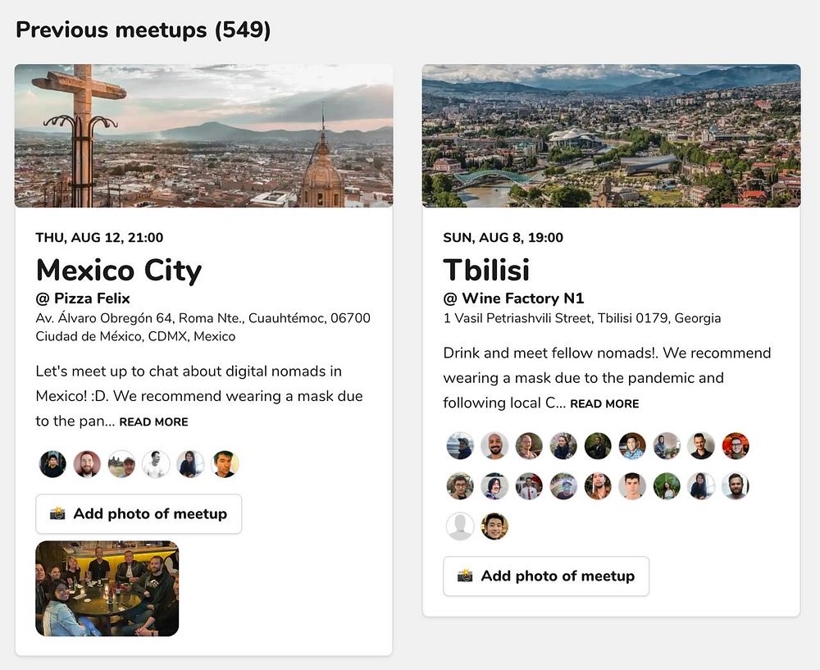The width and height of the screenshot is (820, 670).
Task: Click the Mexico City skyline cover image
Action: pyautogui.click(x=204, y=136)
